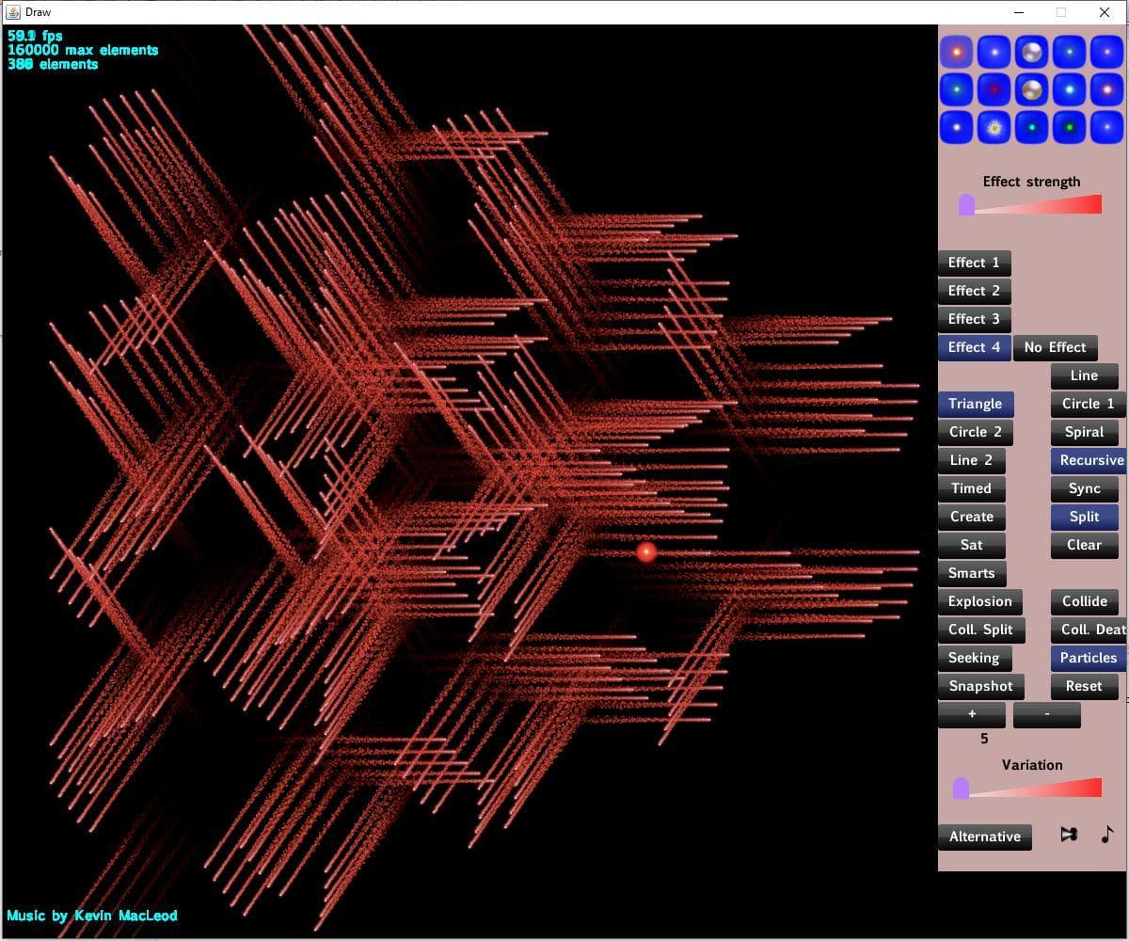Enable Effect 1

974,263
